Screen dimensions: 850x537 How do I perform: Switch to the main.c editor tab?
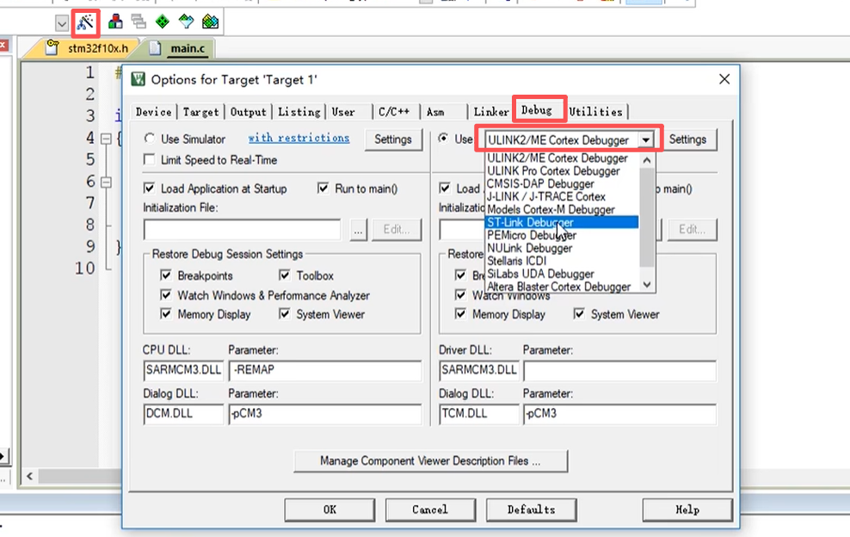coord(180,48)
